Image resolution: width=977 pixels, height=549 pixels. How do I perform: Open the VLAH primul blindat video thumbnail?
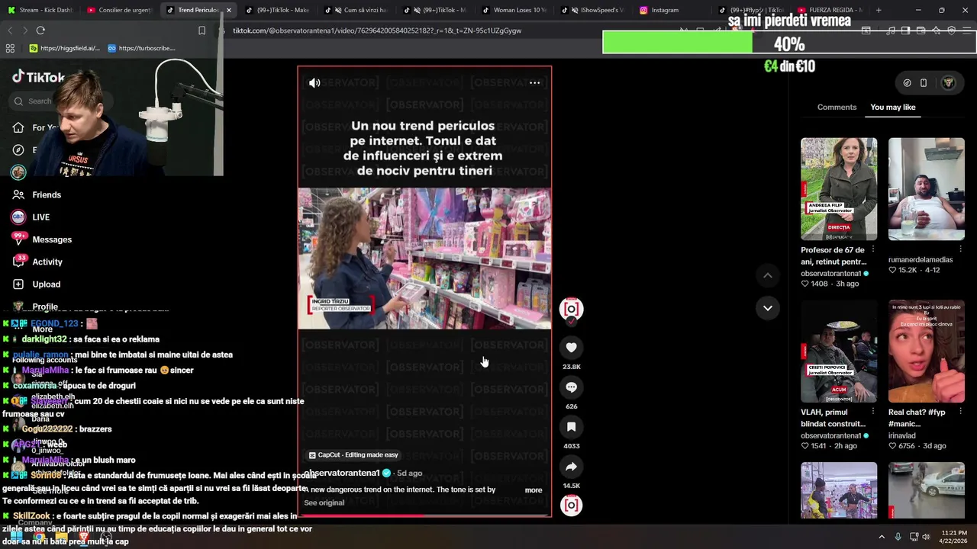839,352
